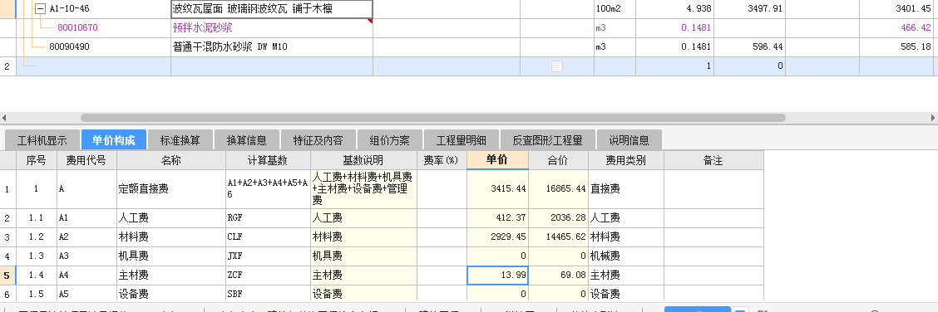Click the 费率(%) column header
938x312 pixels.
point(442,160)
